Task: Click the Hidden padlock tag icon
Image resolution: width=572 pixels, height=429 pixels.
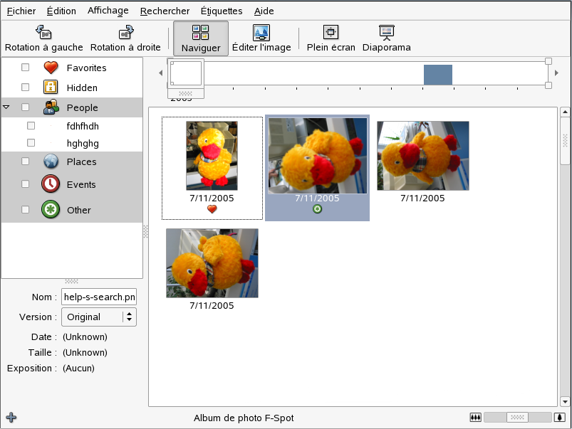Action: [x=51, y=88]
